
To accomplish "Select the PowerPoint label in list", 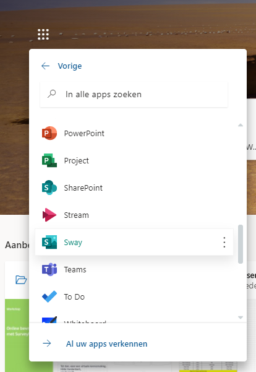I will pos(84,134).
